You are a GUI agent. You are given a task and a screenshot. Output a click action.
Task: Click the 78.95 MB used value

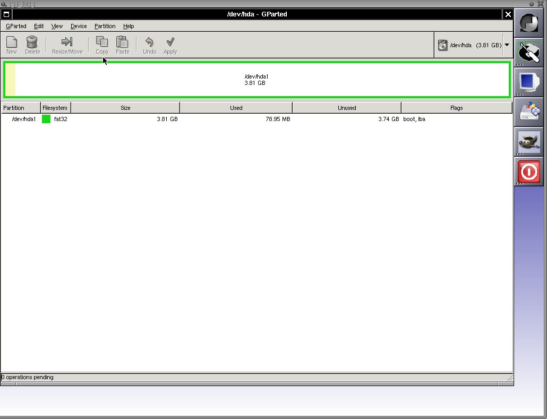tap(278, 119)
